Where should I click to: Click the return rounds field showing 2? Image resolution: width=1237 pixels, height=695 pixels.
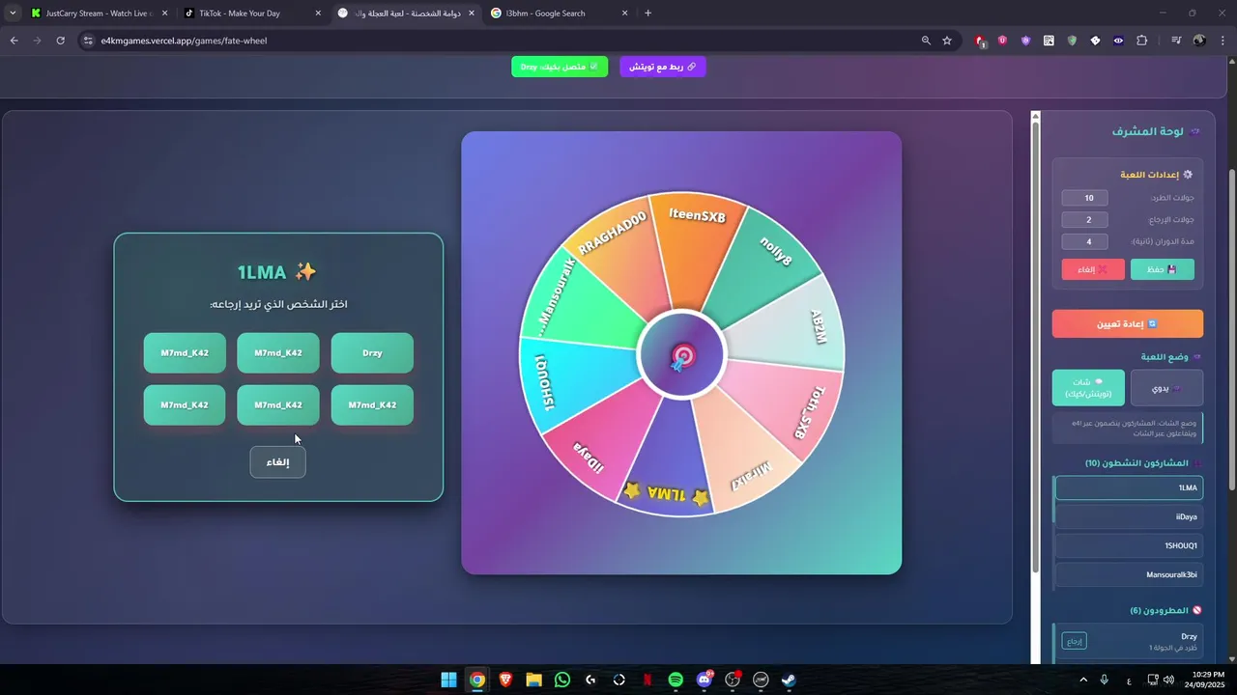[1084, 220]
